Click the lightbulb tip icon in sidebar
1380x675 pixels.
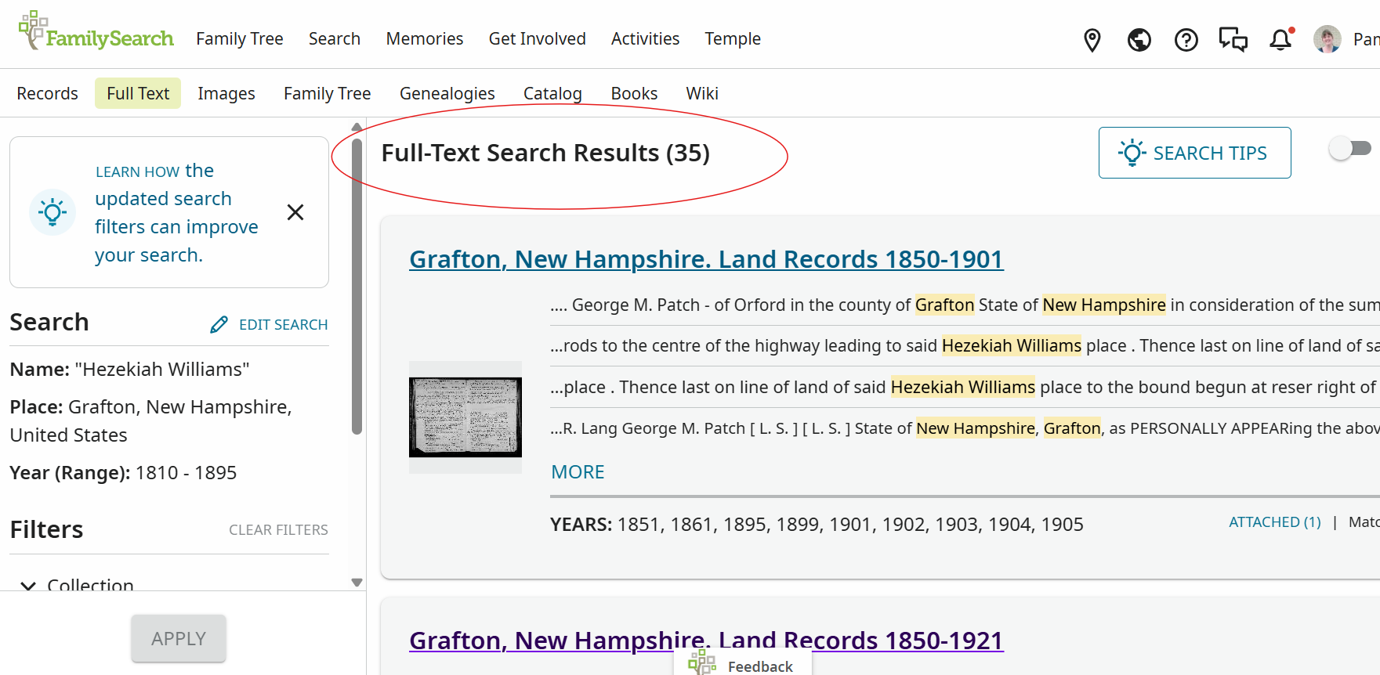(53, 212)
